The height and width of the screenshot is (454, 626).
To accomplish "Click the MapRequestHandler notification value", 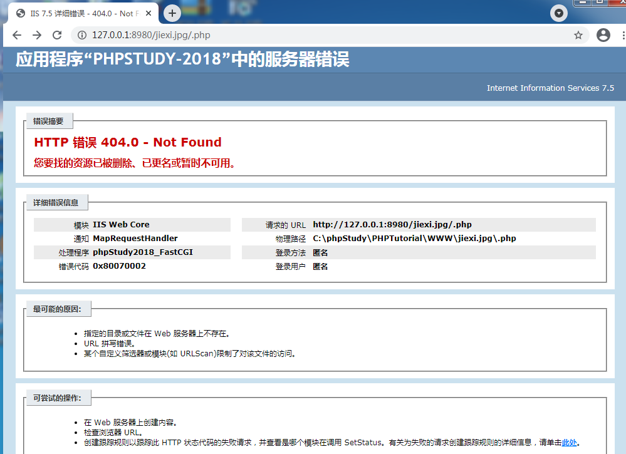I will pyautogui.click(x=135, y=239).
